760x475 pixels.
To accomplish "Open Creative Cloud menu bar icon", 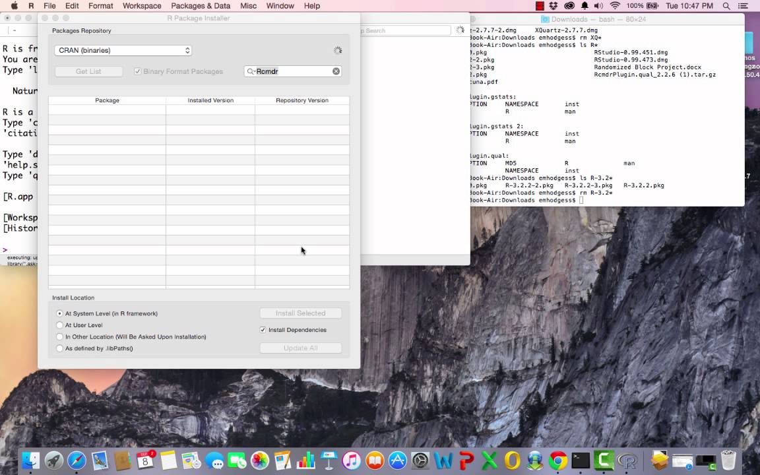I will tap(569, 6).
